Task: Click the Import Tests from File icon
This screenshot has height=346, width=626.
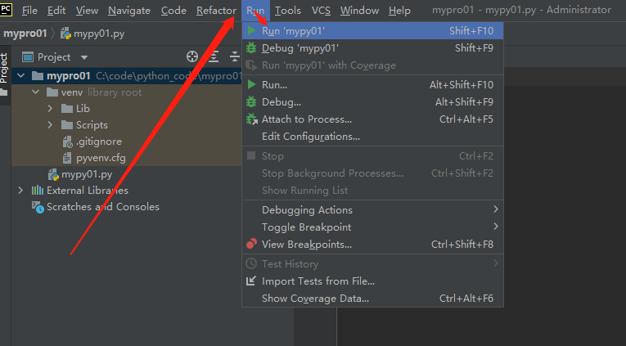Action: click(251, 281)
